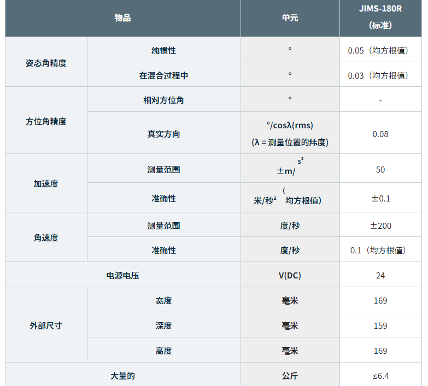This screenshot has width=428, height=386.
Task: Select the °/cosλ(rms) unit cell
Action: 290,133
